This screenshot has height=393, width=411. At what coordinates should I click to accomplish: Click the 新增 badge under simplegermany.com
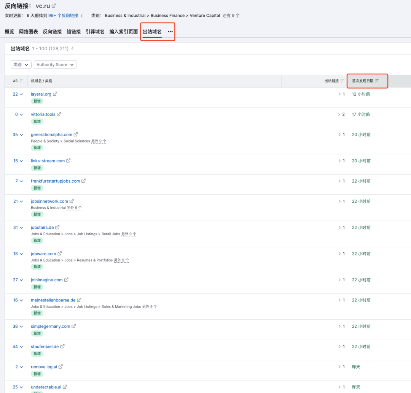37,333
